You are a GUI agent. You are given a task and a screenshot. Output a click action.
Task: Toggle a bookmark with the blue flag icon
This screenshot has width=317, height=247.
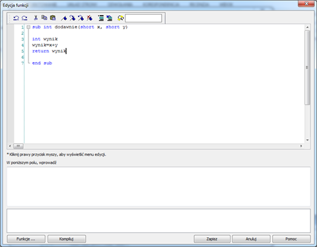tap(64, 18)
